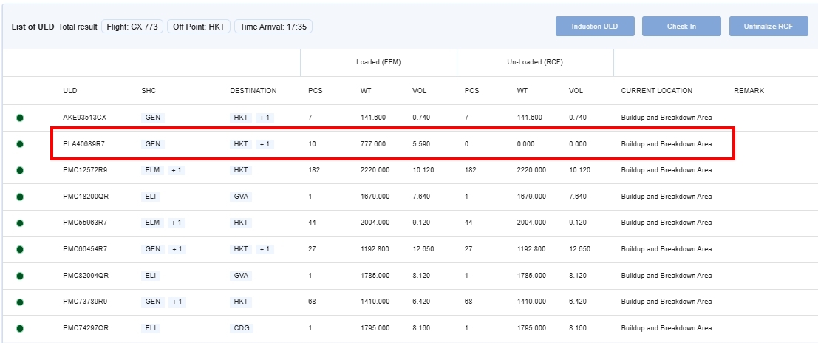Screen dimensions: 818x343
Task: Expand the +1 SHC badge for PMC12572R9
Action: point(177,170)
